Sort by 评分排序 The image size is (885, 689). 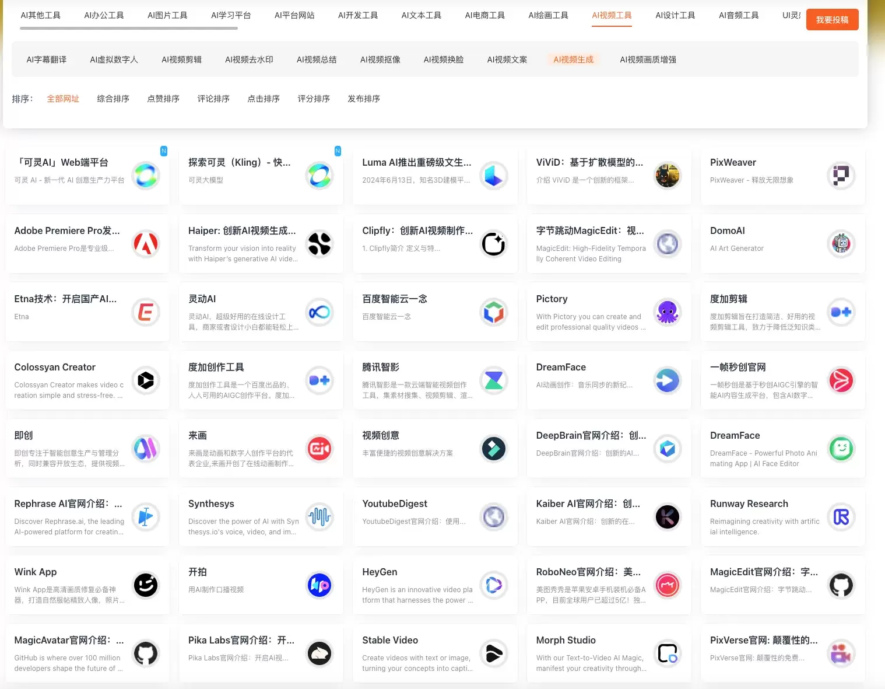click(314, 99)
